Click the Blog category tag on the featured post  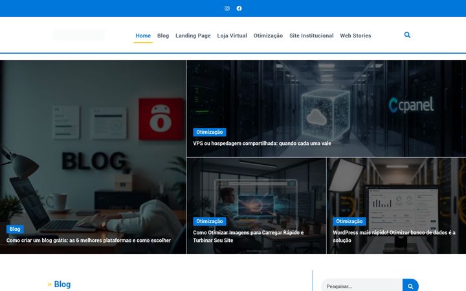pos(15,229)
